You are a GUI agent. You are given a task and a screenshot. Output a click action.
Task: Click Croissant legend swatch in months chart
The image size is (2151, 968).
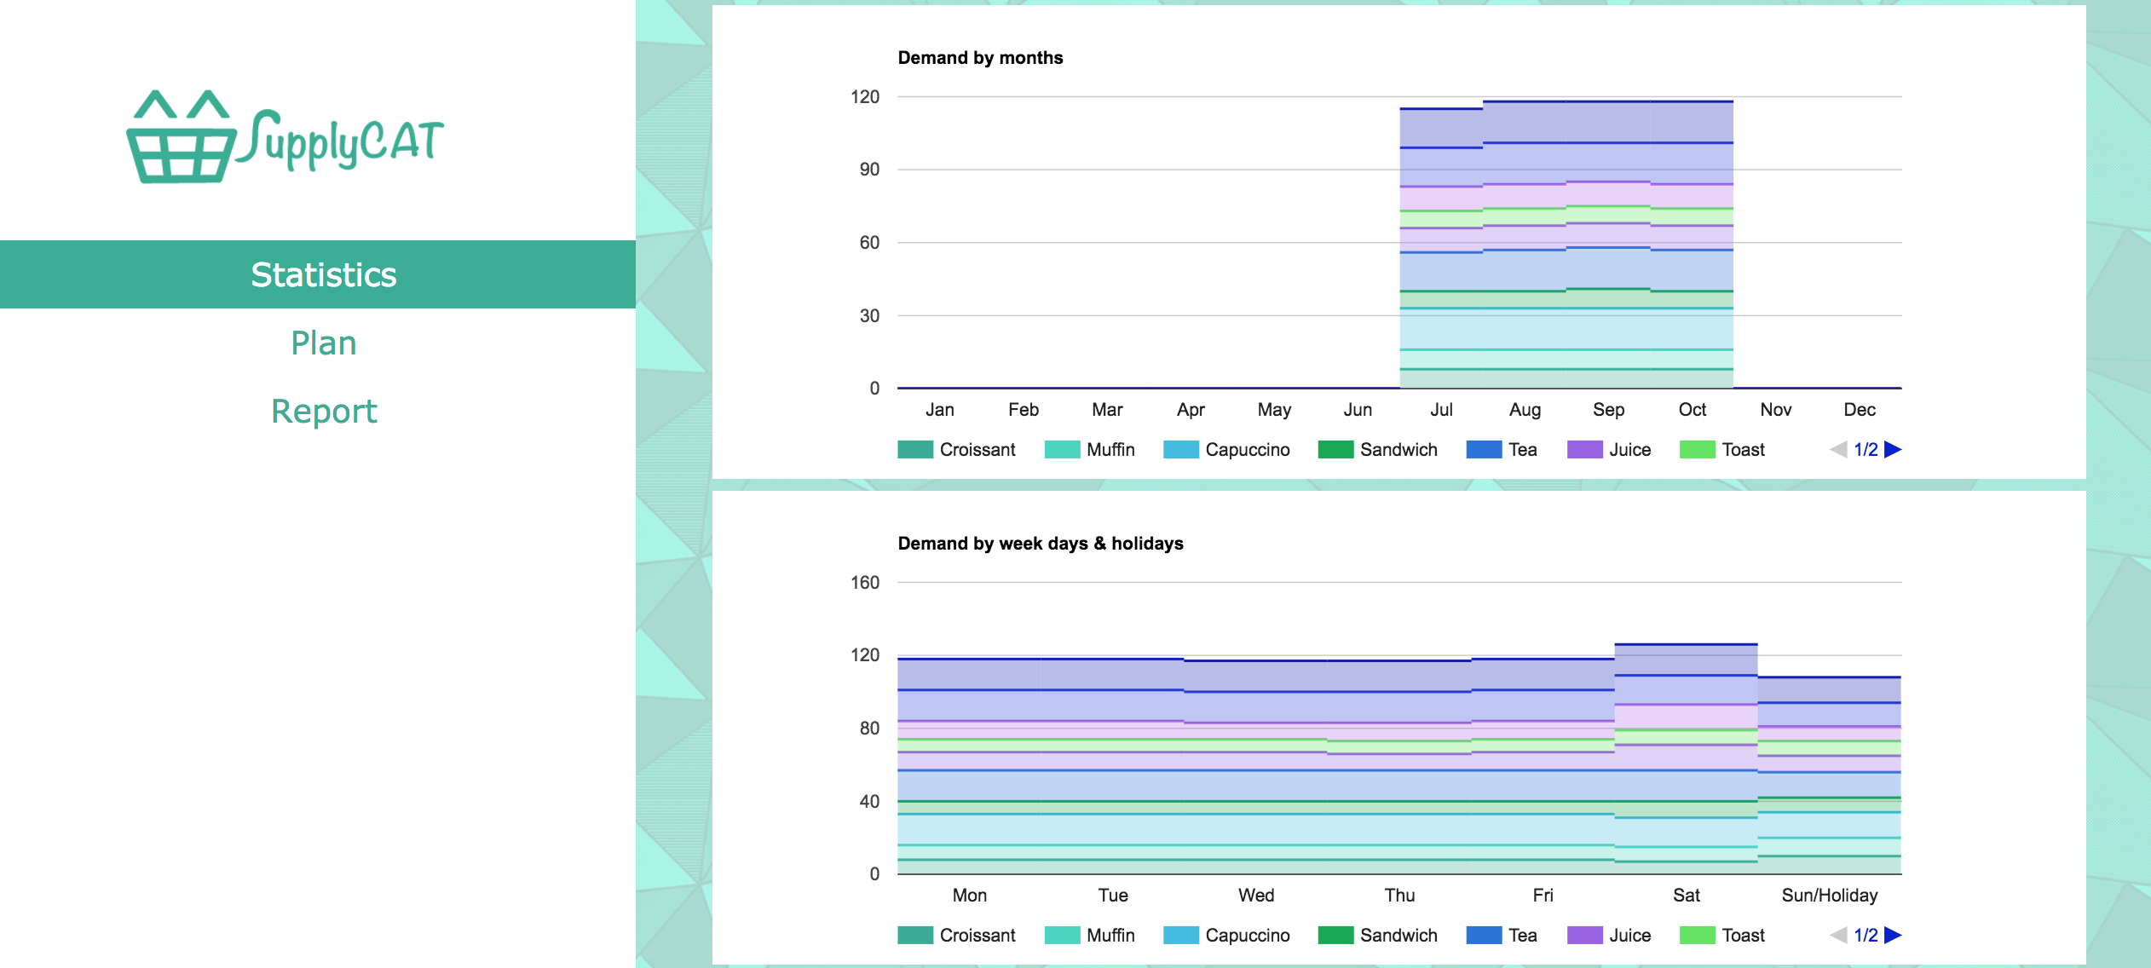[x=914, y=449]
